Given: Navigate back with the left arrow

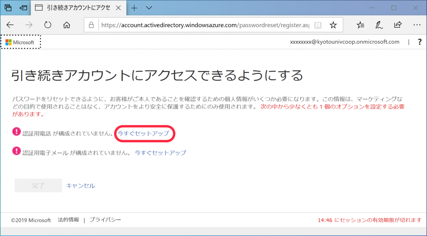Looking at the screenshot, I should click(x=10, y=25).
